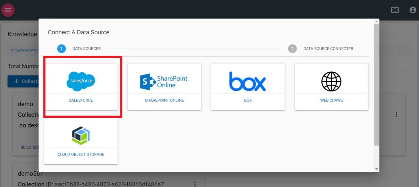Viewport: 419px width, 187px height.
Task: Click the Connect A Data Source title
Action: click(x=78, y=32)
